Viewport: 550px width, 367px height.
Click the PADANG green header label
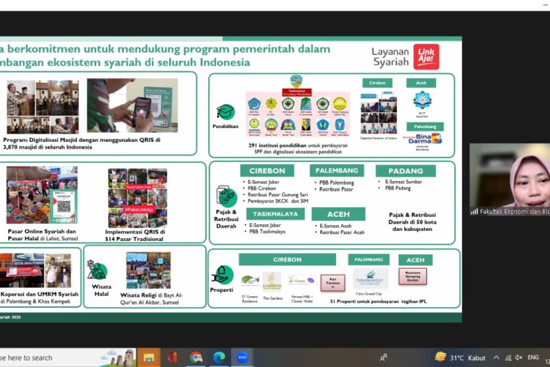pos(405,170)
